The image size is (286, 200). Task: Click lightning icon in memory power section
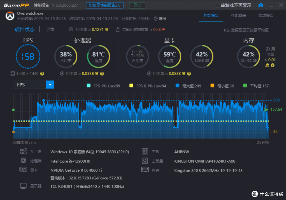click(267, 49)
